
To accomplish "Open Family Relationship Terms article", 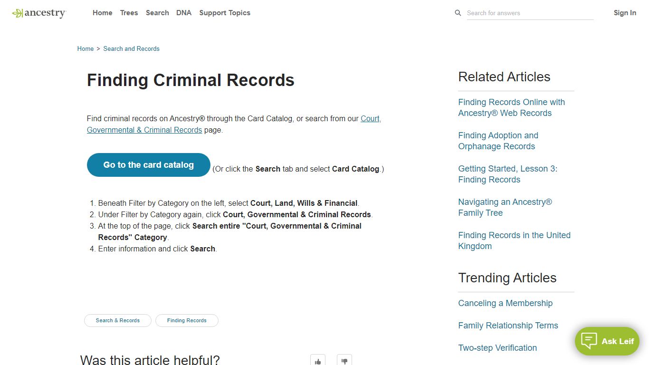I will tap(508, 326).
